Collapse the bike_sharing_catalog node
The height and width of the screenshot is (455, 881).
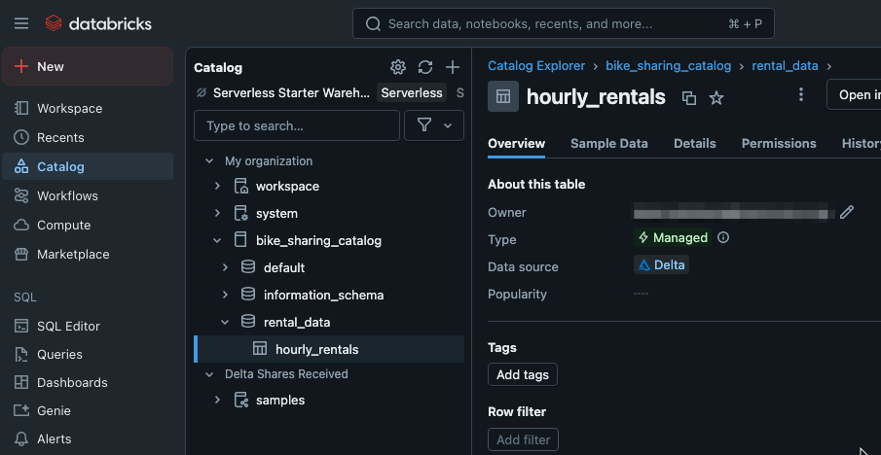pyautogui.click(x=217, y=241)
